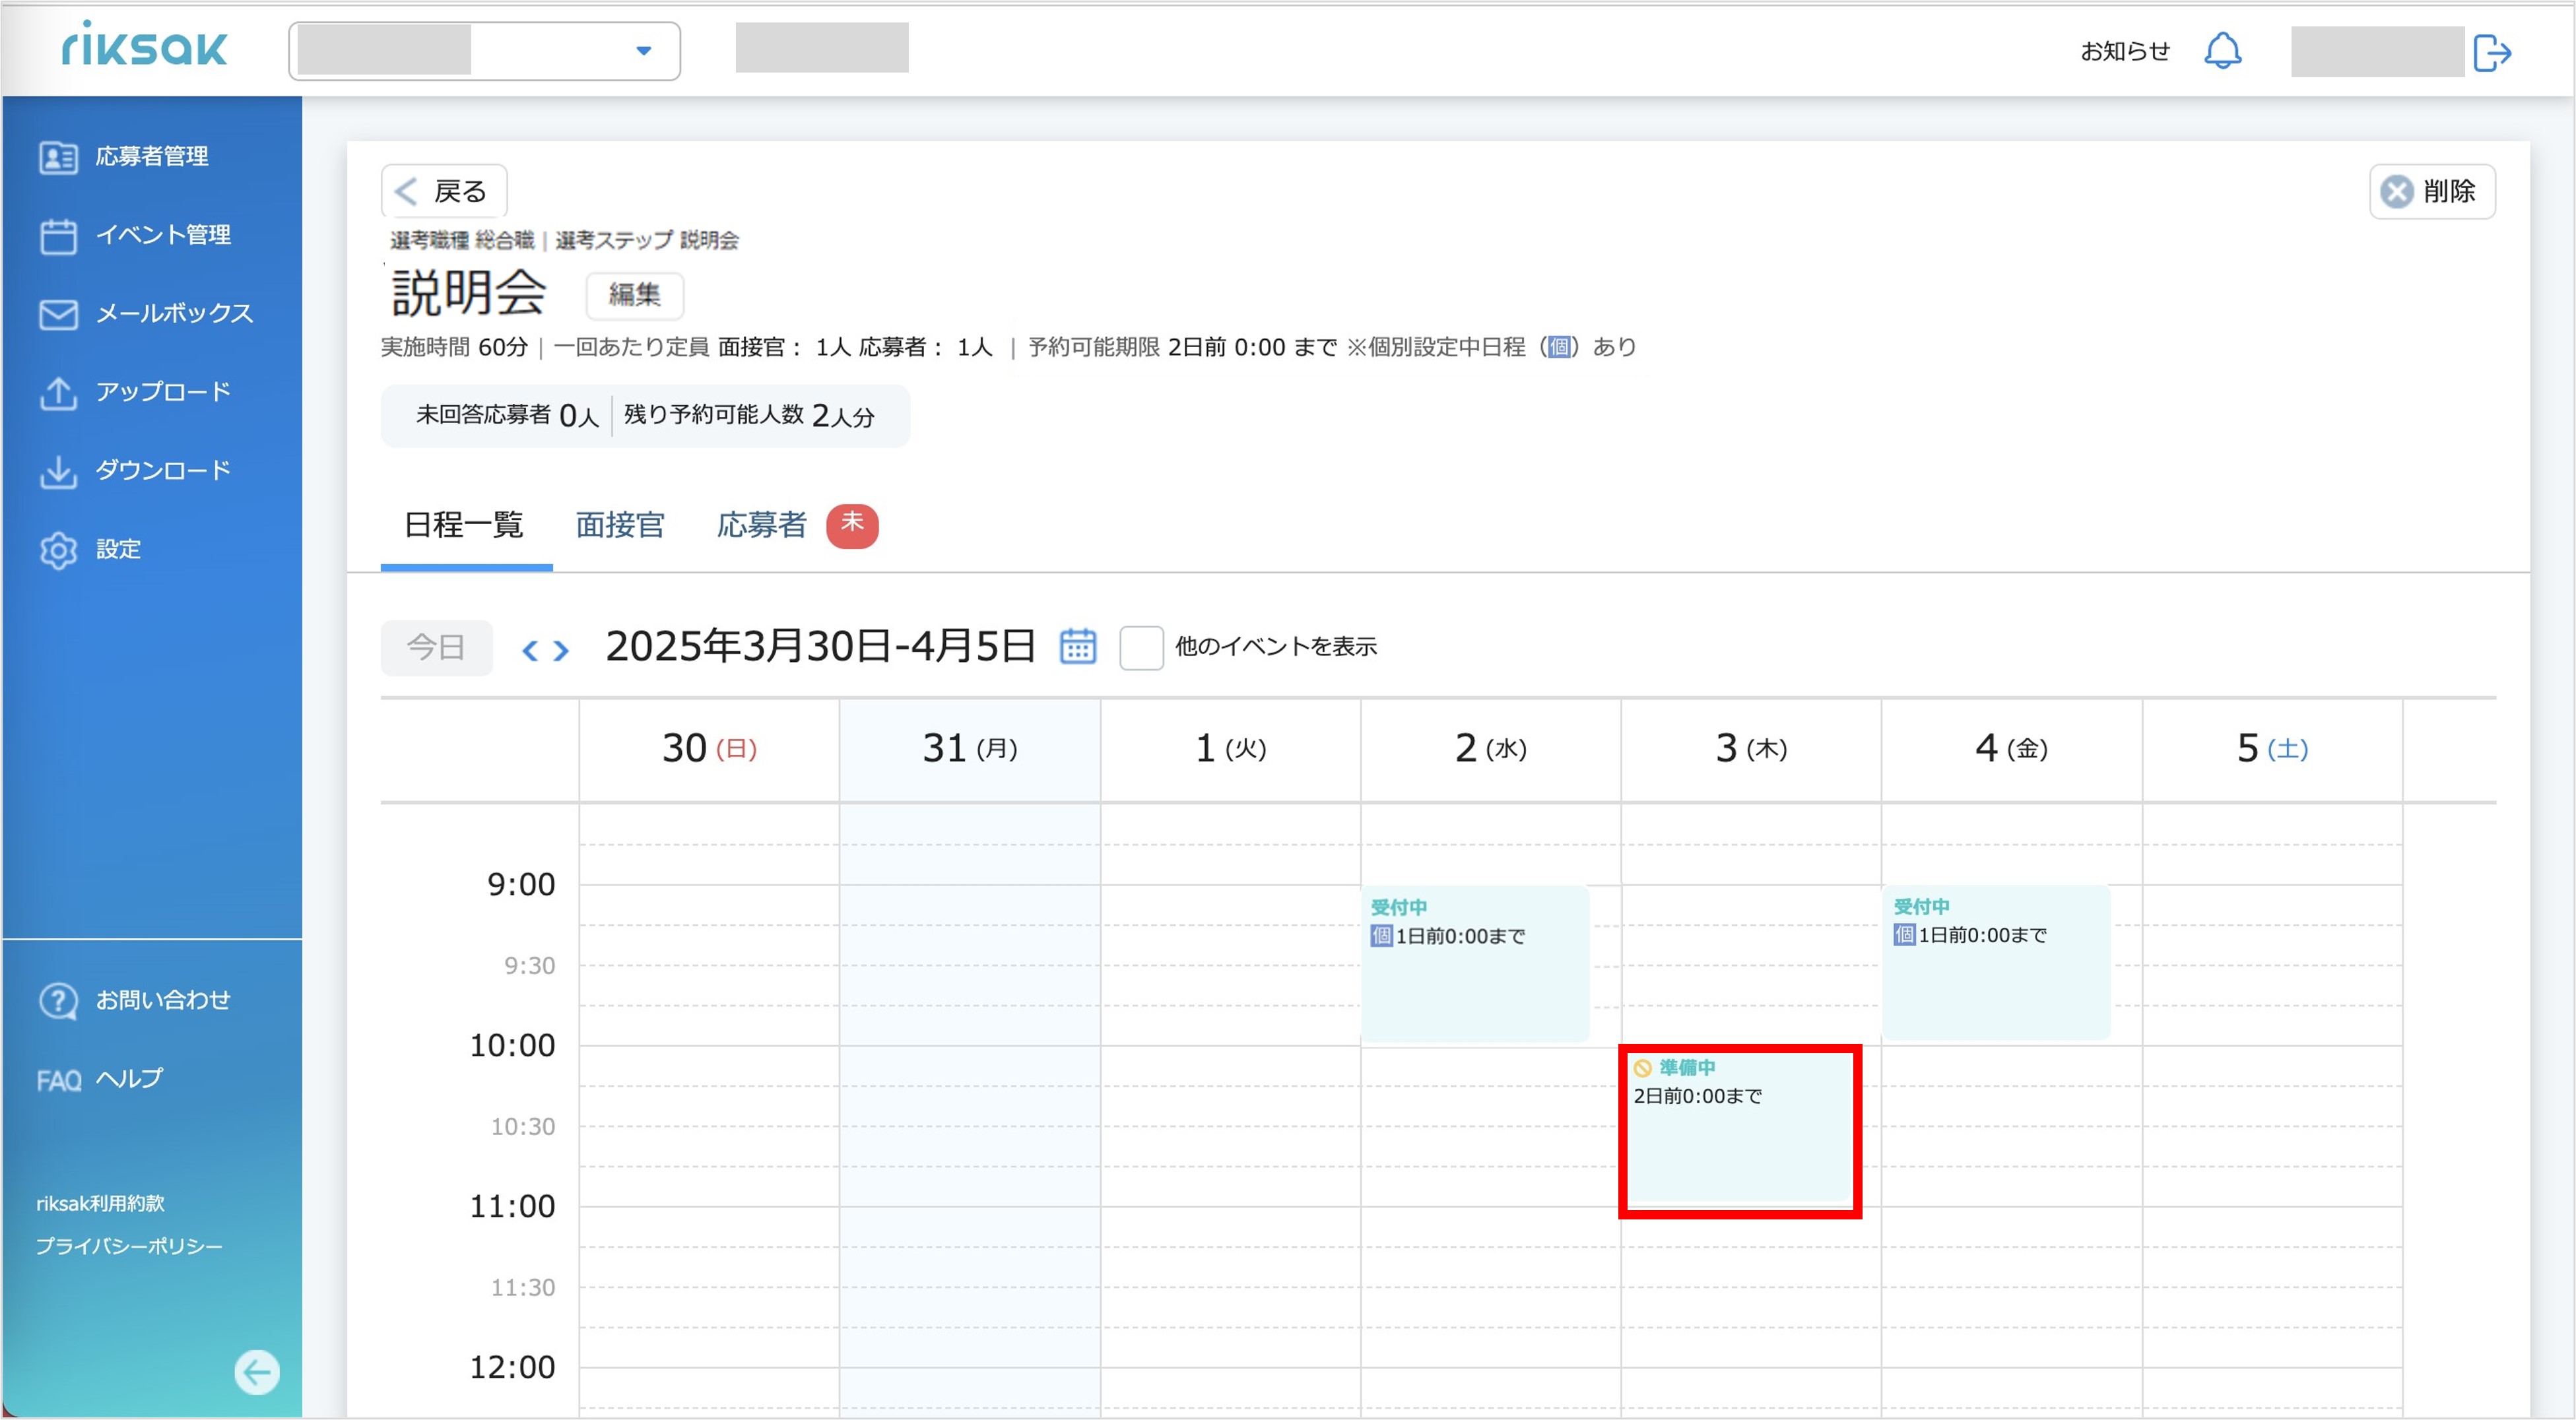This screenshot has width=2576, height=1420.
Task: Select the 30 (日) column header
Action: (x=709, y=748)
